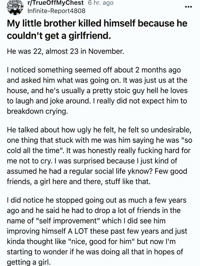Viewport: 200px width, 266px height.
Task: Click the "6 hr. ago" timestamp
Action: click(x=101, y=3)
